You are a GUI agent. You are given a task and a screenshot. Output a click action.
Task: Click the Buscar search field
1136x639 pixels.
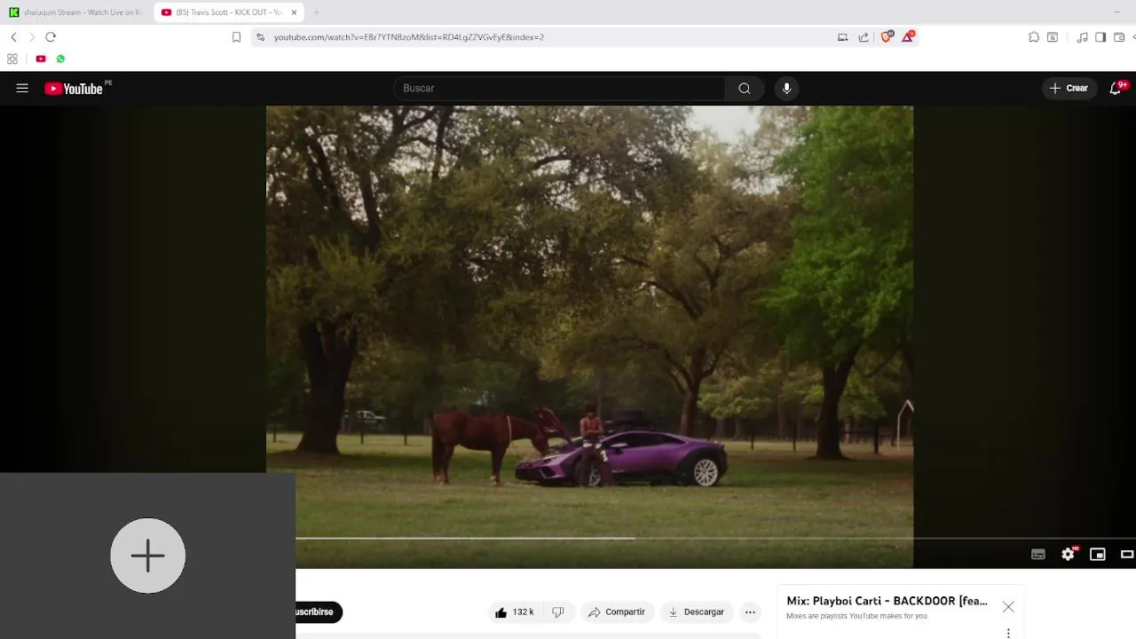[x=559, y=88]
